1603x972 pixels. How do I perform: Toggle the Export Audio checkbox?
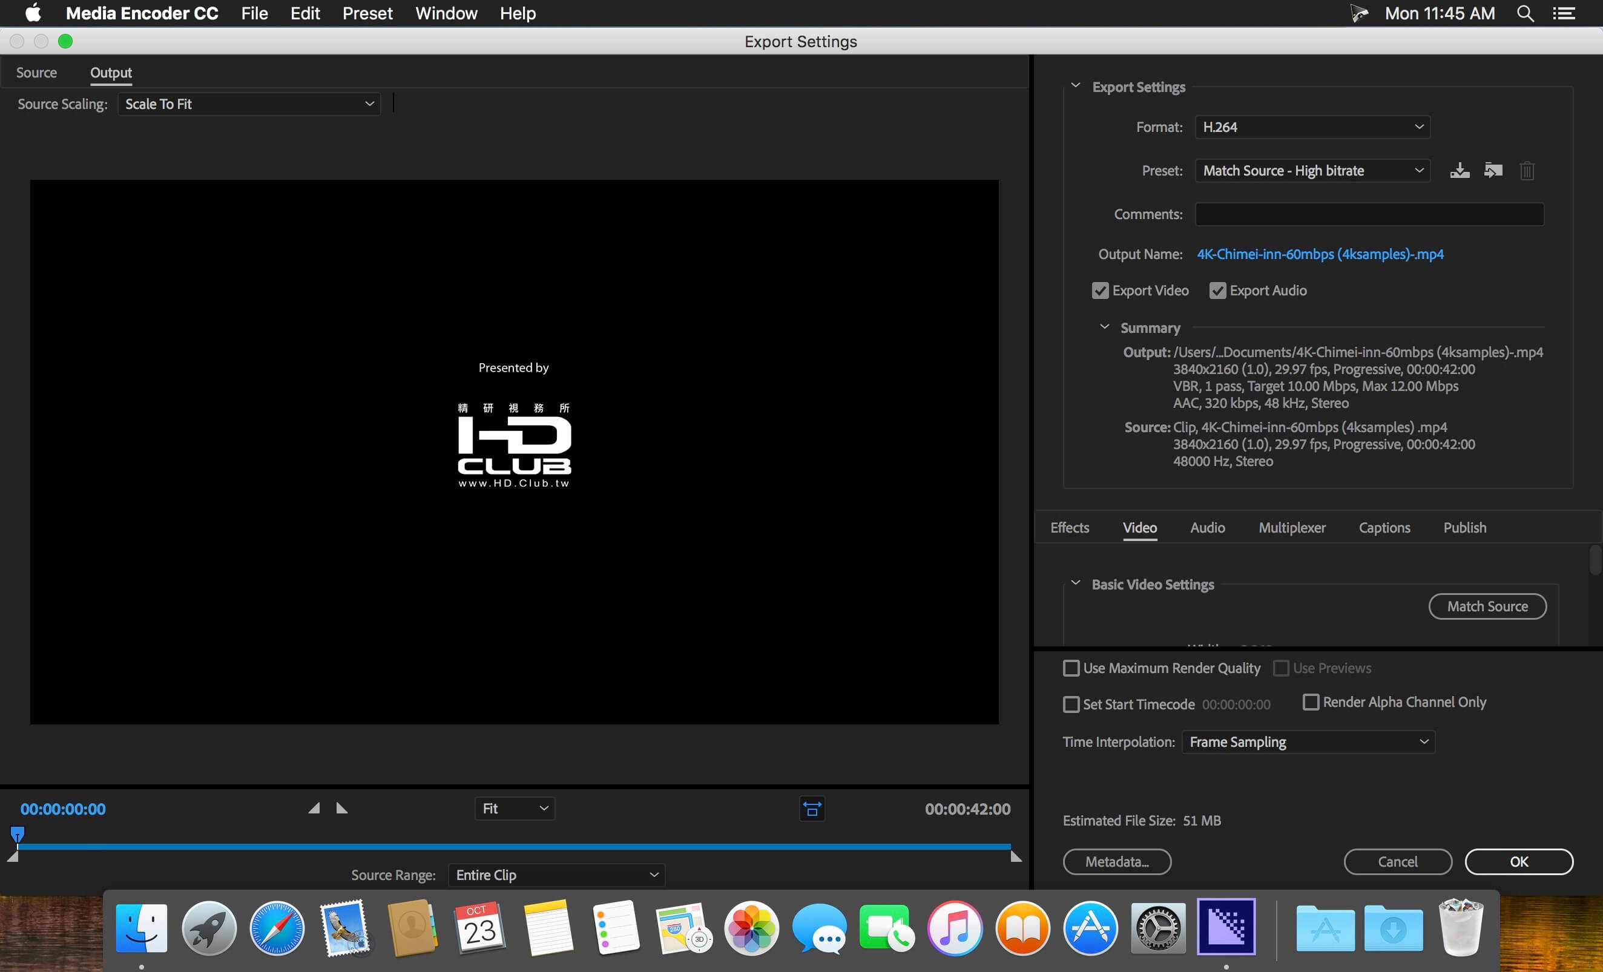point(1217,290)
